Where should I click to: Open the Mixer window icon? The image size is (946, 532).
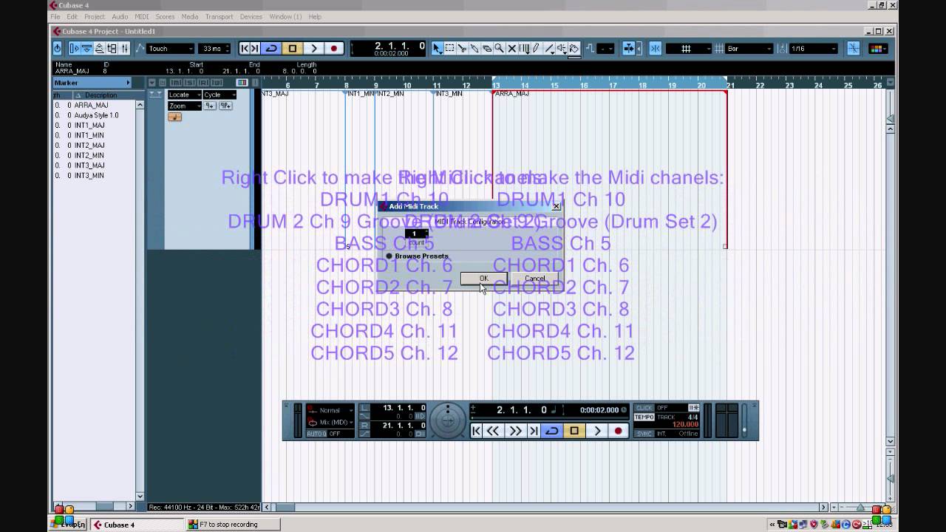[124, 49]
